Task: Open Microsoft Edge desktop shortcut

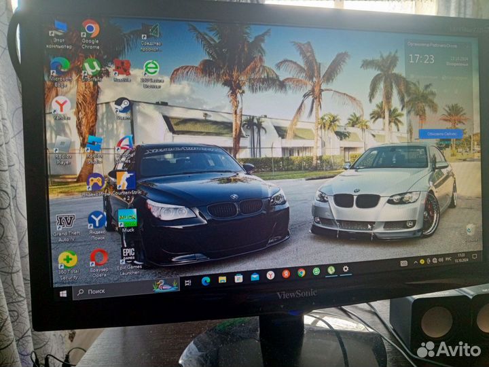Action: (x=60, y=67)
